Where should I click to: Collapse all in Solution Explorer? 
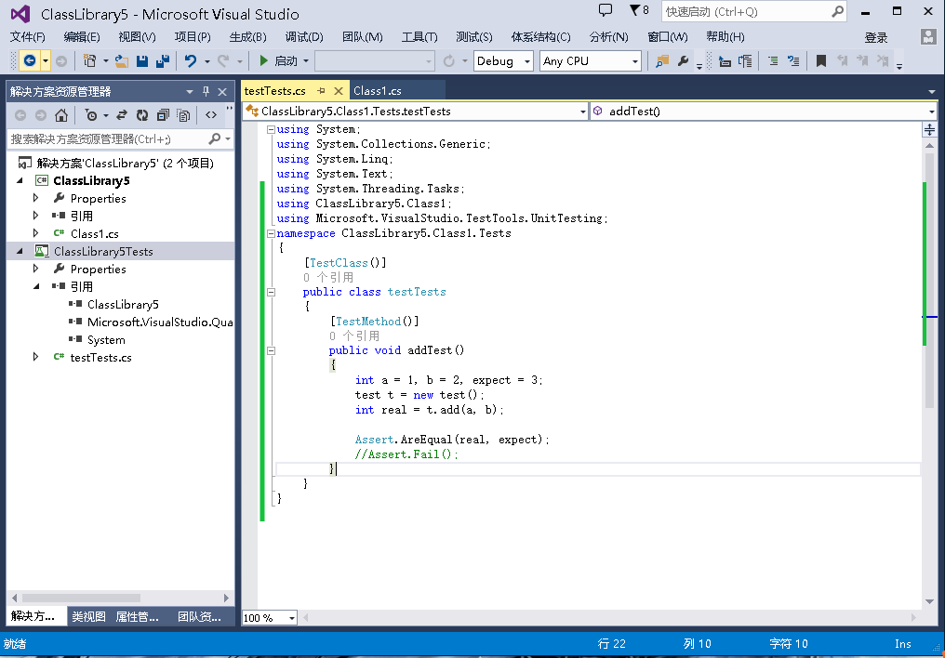[x=163, y=115]
